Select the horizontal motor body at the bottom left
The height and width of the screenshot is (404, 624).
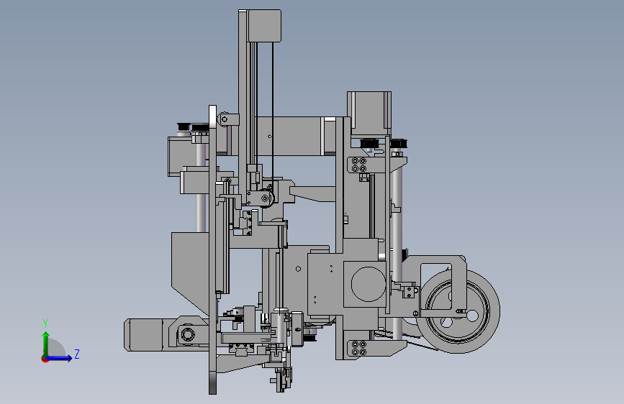tap(143, 335)
